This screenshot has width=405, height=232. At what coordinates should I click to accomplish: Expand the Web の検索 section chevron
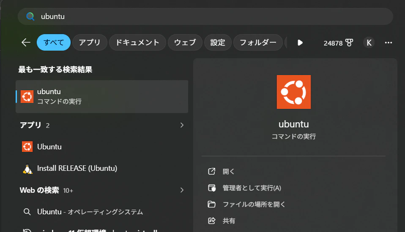point(182,190)
